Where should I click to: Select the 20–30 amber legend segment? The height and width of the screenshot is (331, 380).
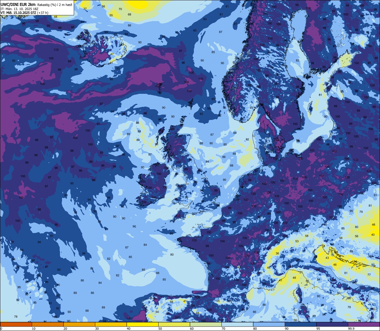(x=79, y=324)
